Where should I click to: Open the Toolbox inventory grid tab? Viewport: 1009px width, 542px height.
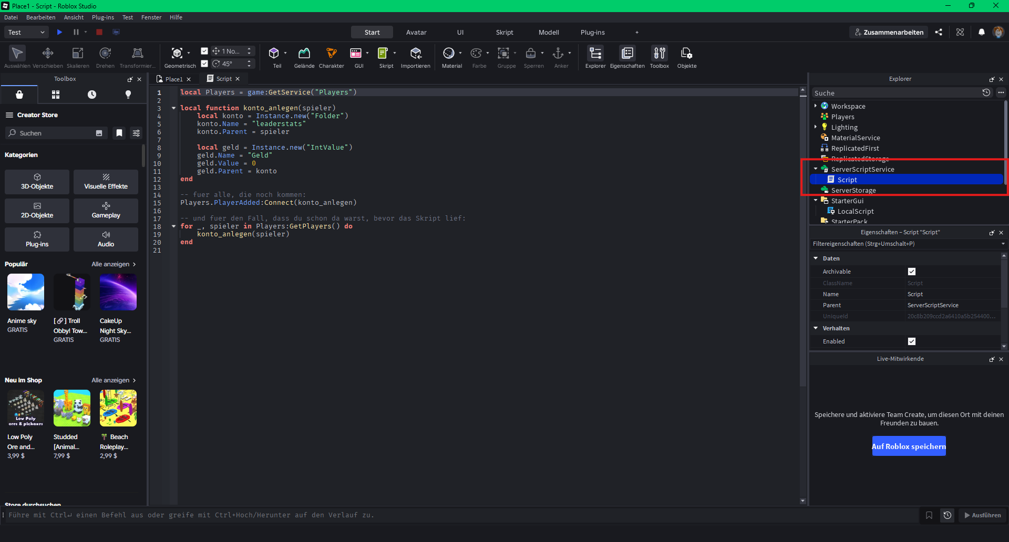pos(56,95)
